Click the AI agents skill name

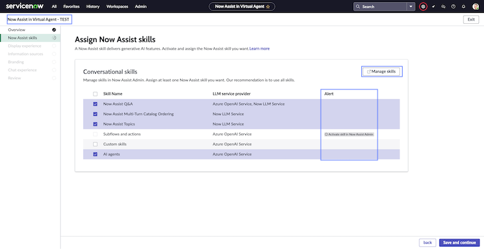pyautogui.click(x=112, y=154)
